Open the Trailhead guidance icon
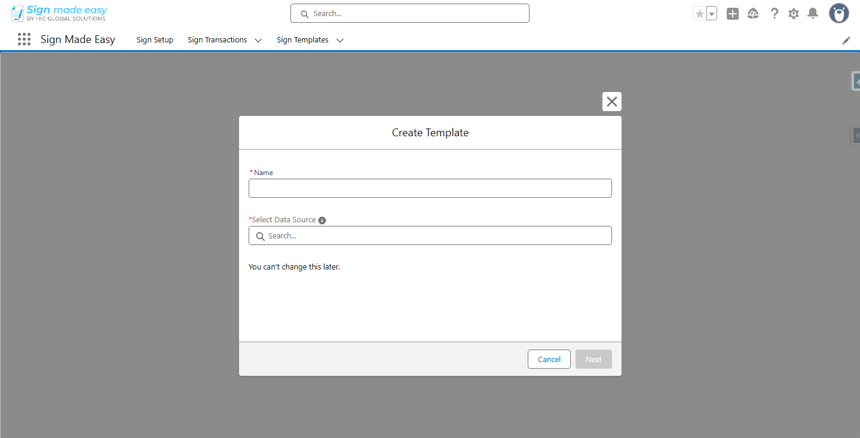This screenshot has width=860, height=438. (x=753, y=14)
